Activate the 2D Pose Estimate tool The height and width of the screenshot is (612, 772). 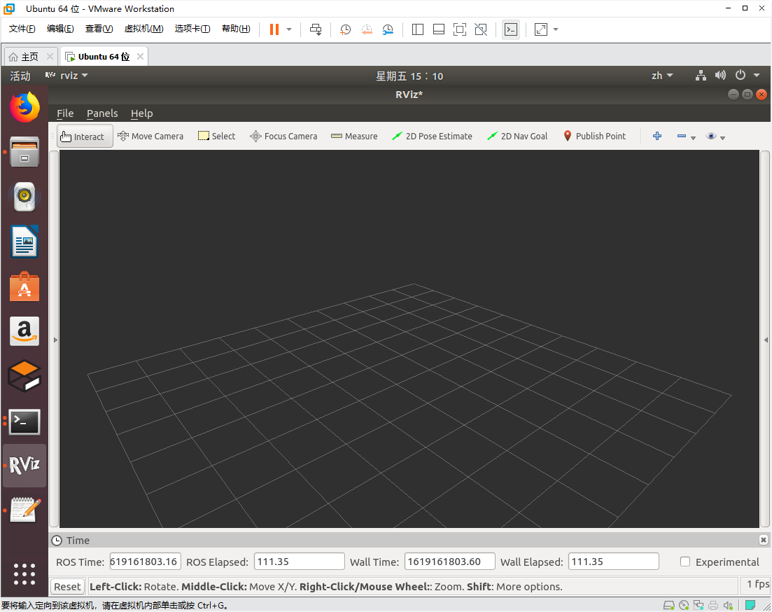[432, 137]
